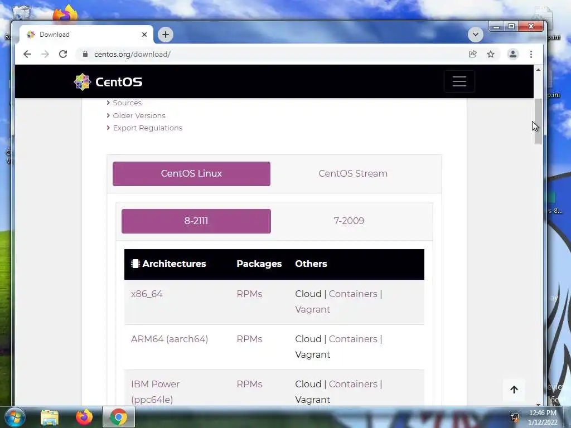
Task: Switch to the CentOS Linux tab
Action: coord(192,174)
